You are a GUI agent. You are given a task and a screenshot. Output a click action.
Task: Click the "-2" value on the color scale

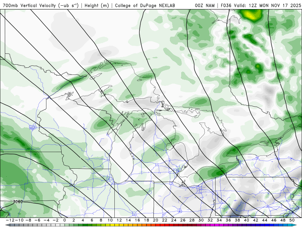(x=55, y=220)
